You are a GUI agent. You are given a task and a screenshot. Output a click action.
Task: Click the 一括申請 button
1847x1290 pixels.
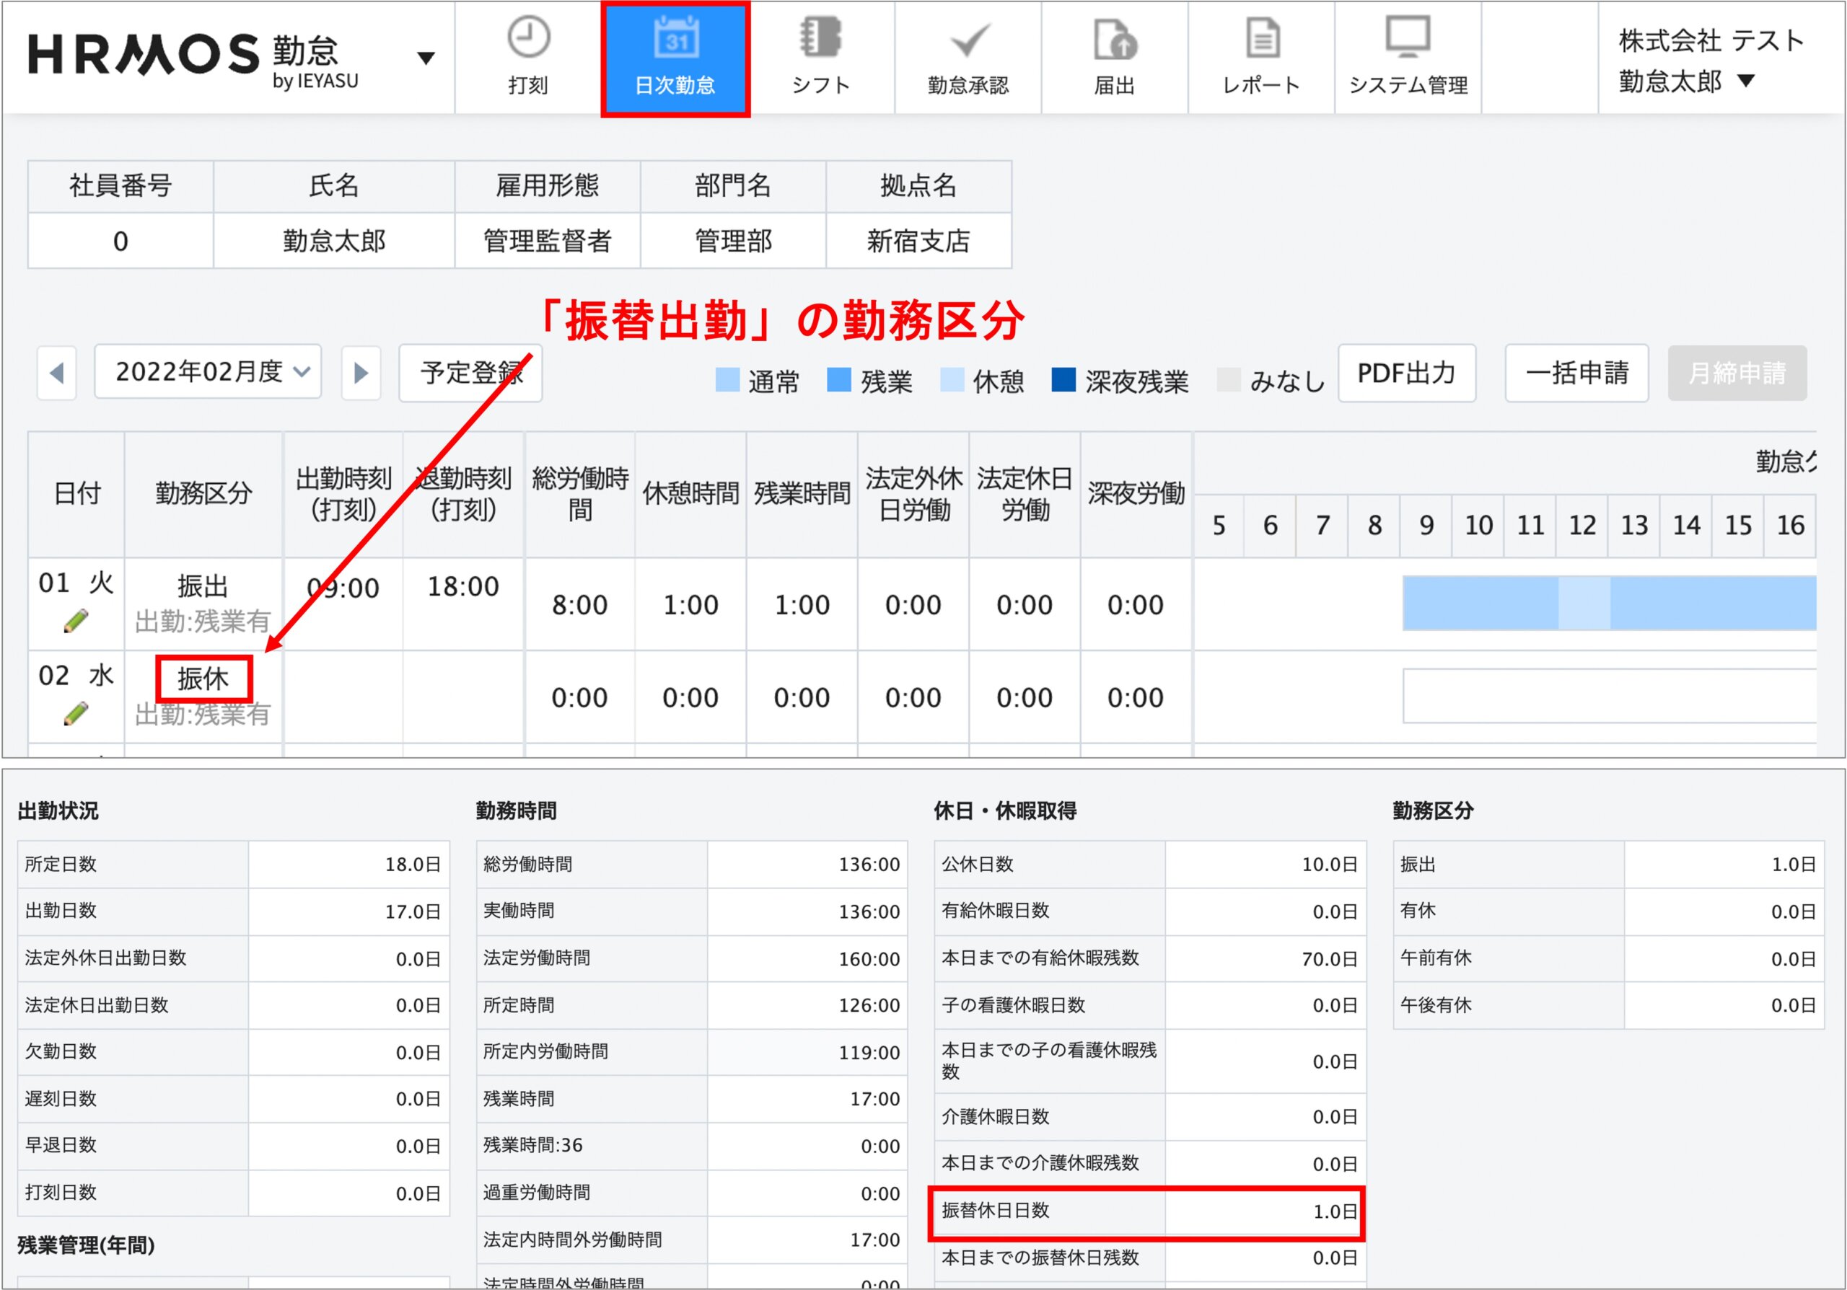[x=1576, y=373]
